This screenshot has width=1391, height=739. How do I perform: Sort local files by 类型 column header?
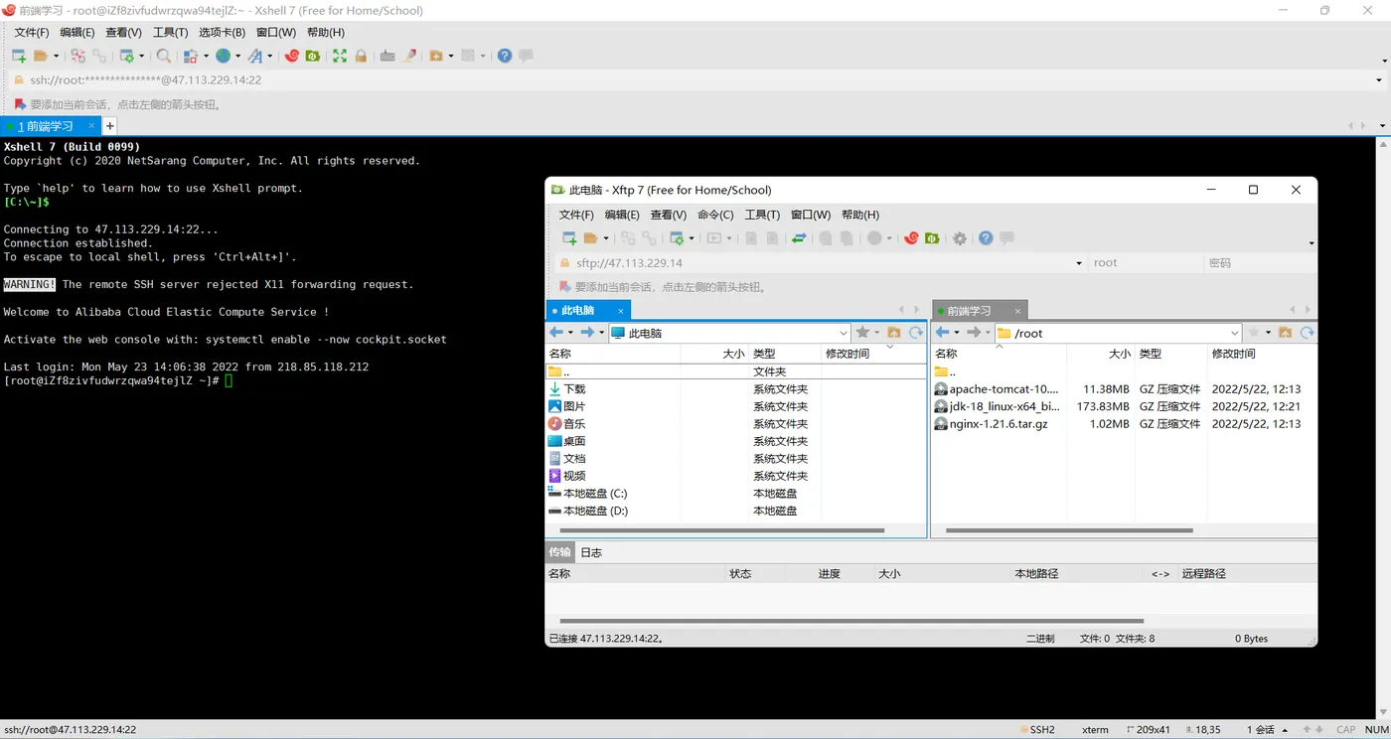[784, 354]
